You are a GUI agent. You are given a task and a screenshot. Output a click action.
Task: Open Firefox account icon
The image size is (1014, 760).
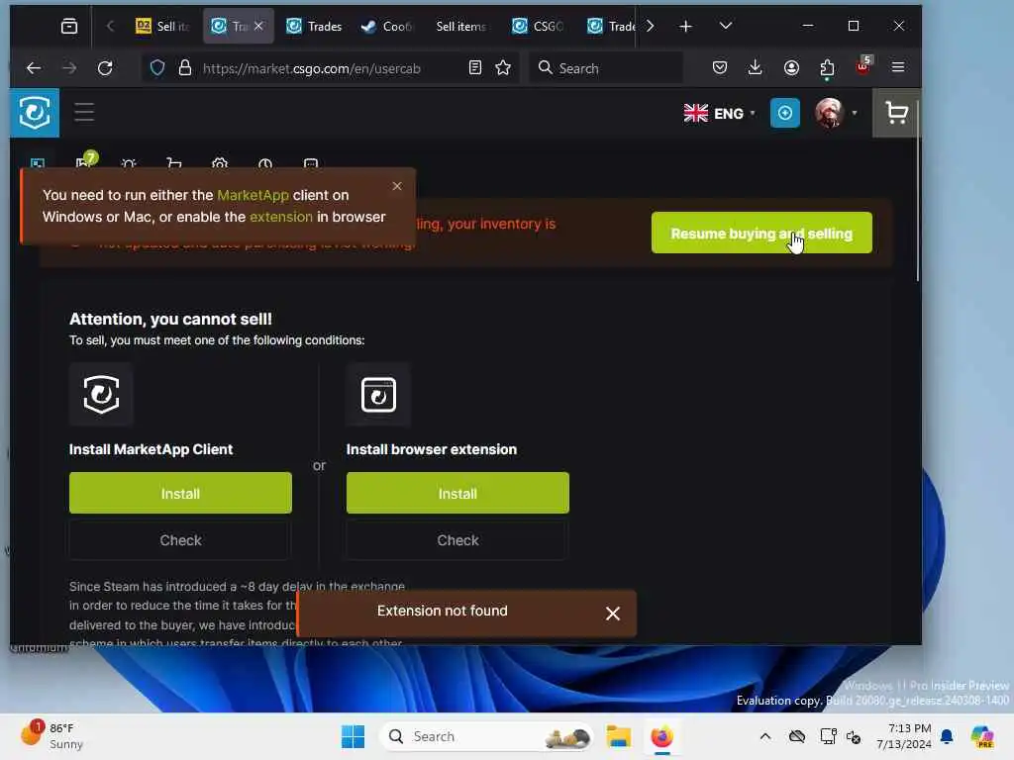tap(791, 68)
